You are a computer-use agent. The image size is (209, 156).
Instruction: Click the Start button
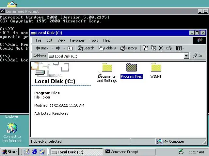(x=9, y=152)
